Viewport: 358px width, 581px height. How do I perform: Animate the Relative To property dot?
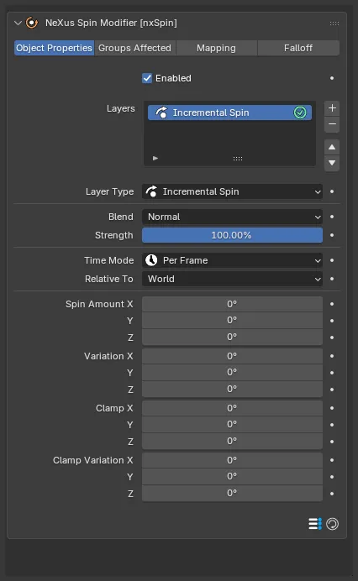(332, 279)
